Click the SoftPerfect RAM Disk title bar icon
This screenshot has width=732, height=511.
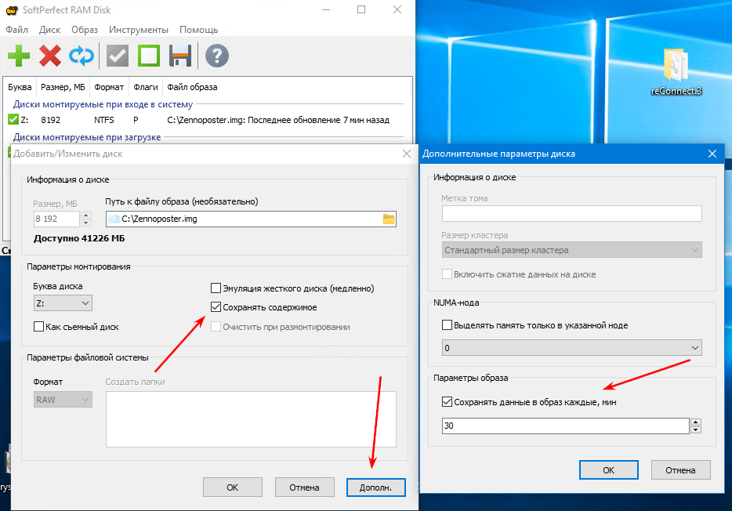(x=11, y=10)
